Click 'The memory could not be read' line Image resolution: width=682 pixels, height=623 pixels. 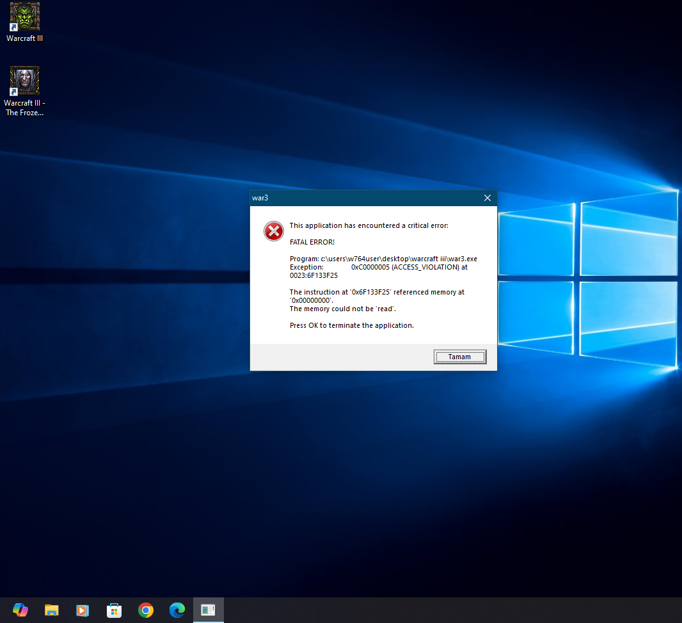(x=343, y=309)
